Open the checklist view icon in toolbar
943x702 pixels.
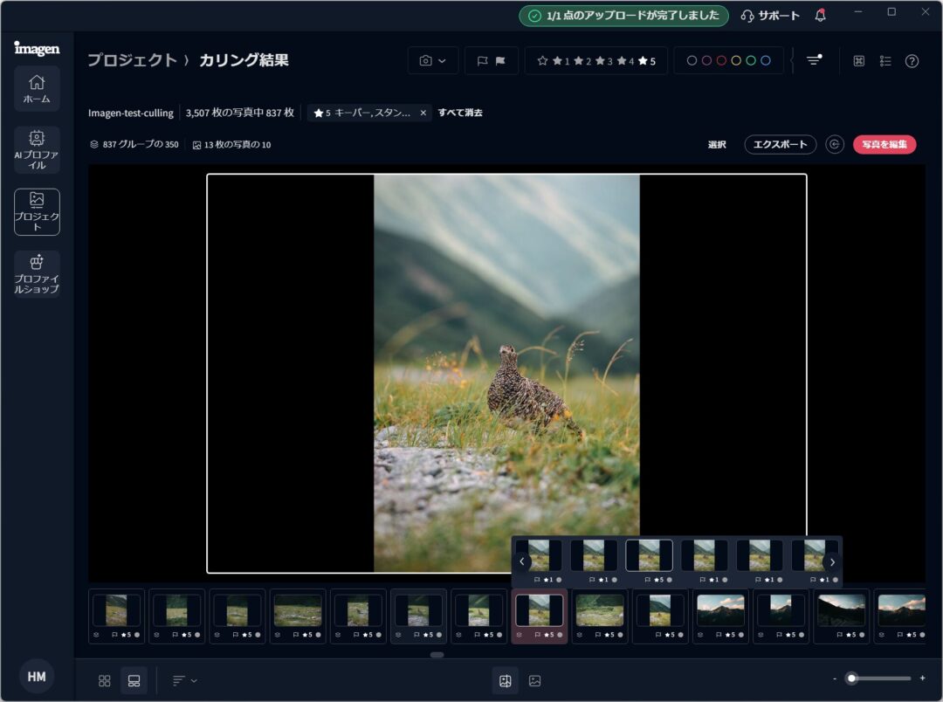(885, 61)
